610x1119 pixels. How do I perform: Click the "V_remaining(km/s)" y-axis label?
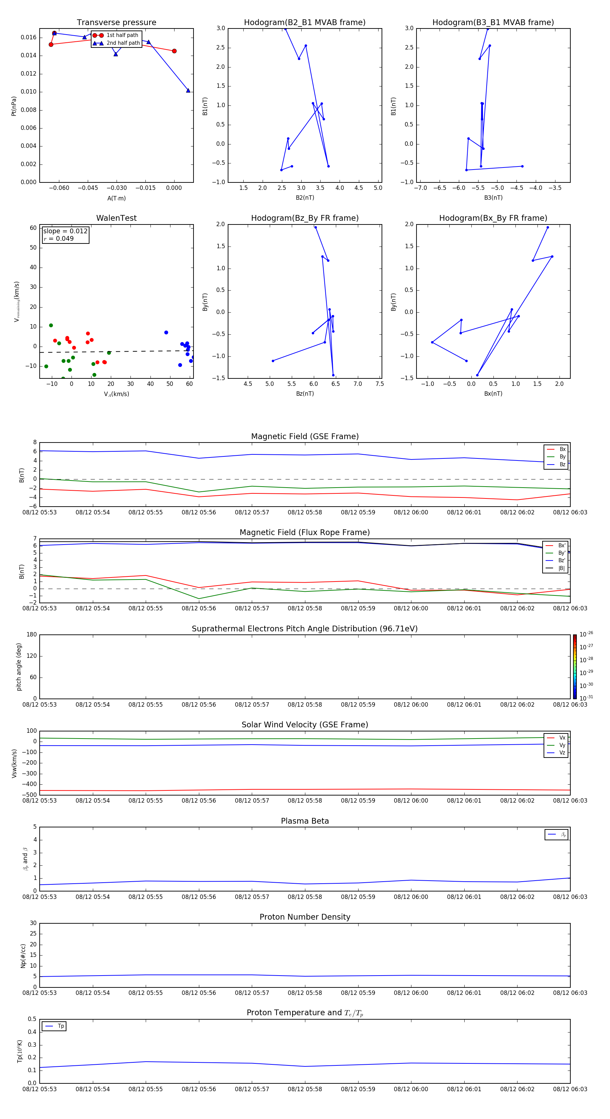point(17,301)
